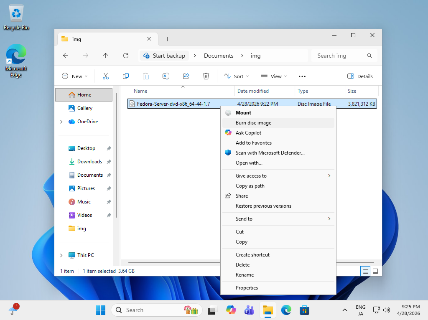Toggle the Details pane
The image size is (428, 320).
pyautogui.click(x=360, y=76)
